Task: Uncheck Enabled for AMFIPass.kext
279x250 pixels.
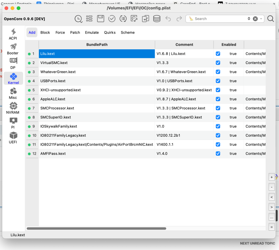Action: pos(218,153)
